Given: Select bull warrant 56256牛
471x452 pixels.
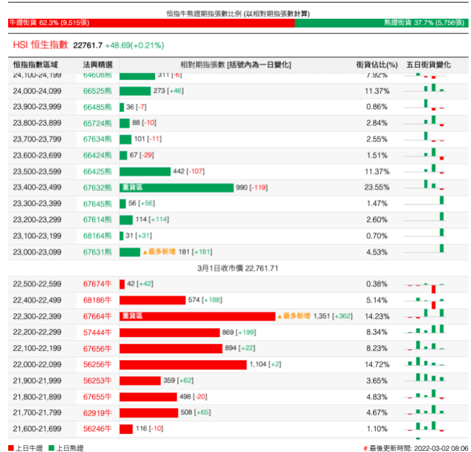Looking at the screenshot, I should pyautogui.click(x=97, y=365).
